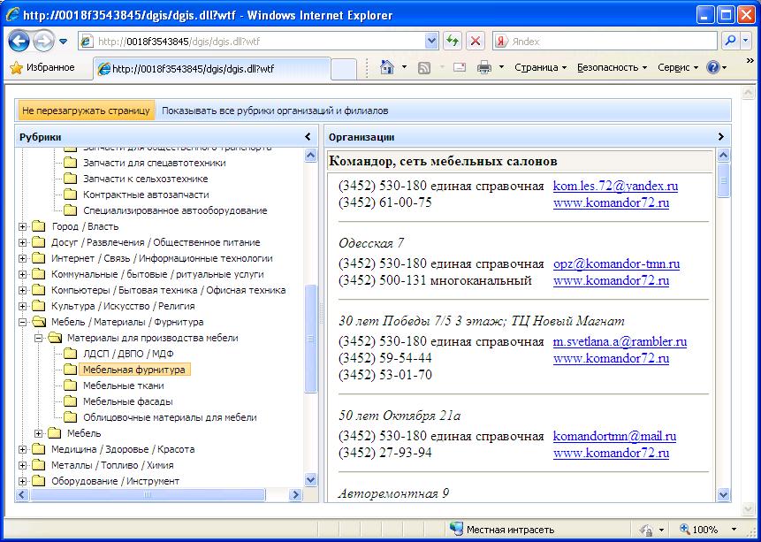Expand Компьютеры / Бытовая техника / Офисная техника
761x542 pixels.
point(22,291)
